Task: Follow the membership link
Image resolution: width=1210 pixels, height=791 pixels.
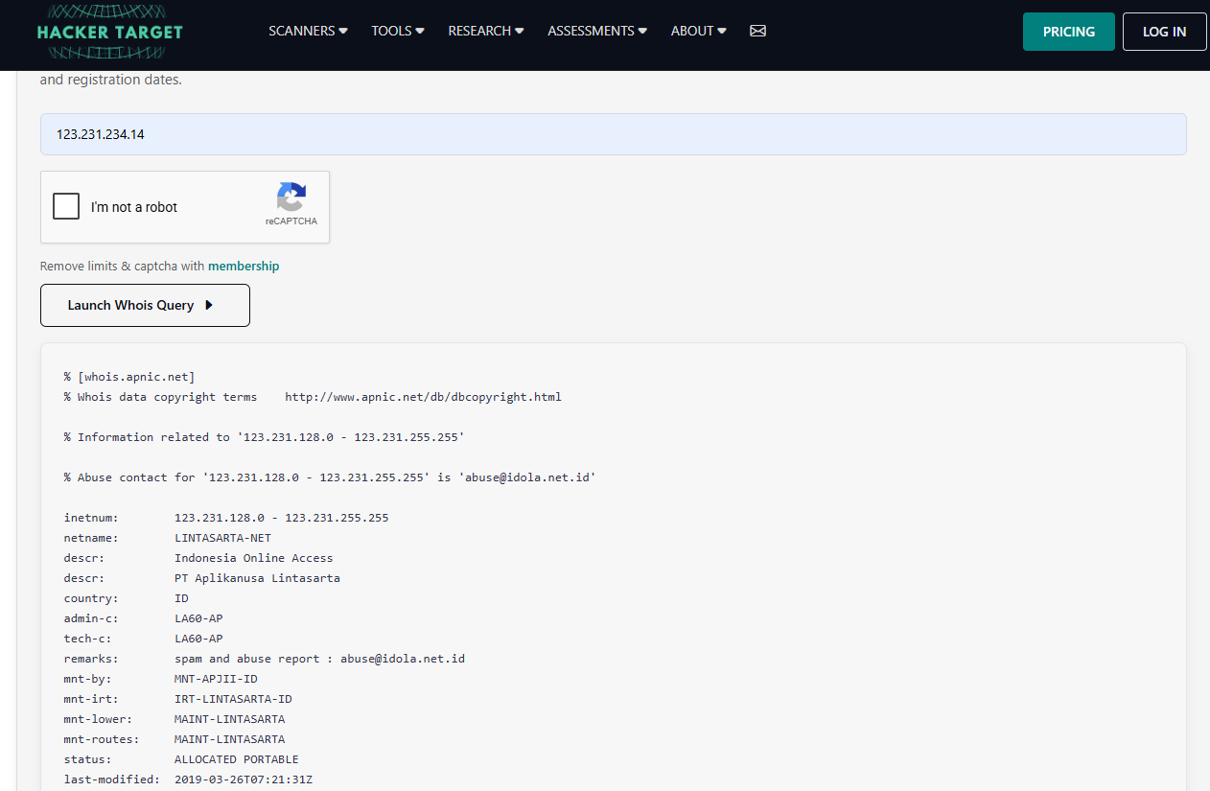Action: point(244,266)
